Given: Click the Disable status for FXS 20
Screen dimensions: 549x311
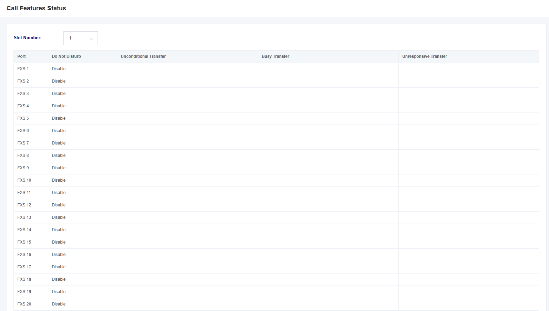Looking at the screenshot, I should tap(59, 304).
